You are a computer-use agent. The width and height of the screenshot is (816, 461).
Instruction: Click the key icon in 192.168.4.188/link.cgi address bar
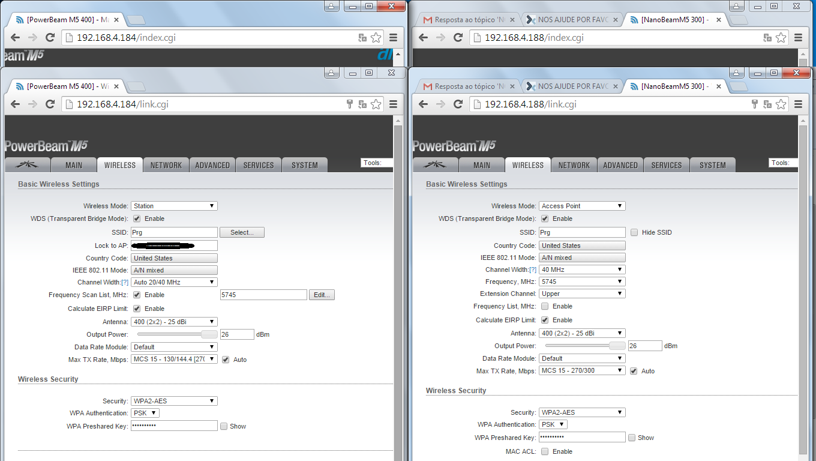coord(755,104)
